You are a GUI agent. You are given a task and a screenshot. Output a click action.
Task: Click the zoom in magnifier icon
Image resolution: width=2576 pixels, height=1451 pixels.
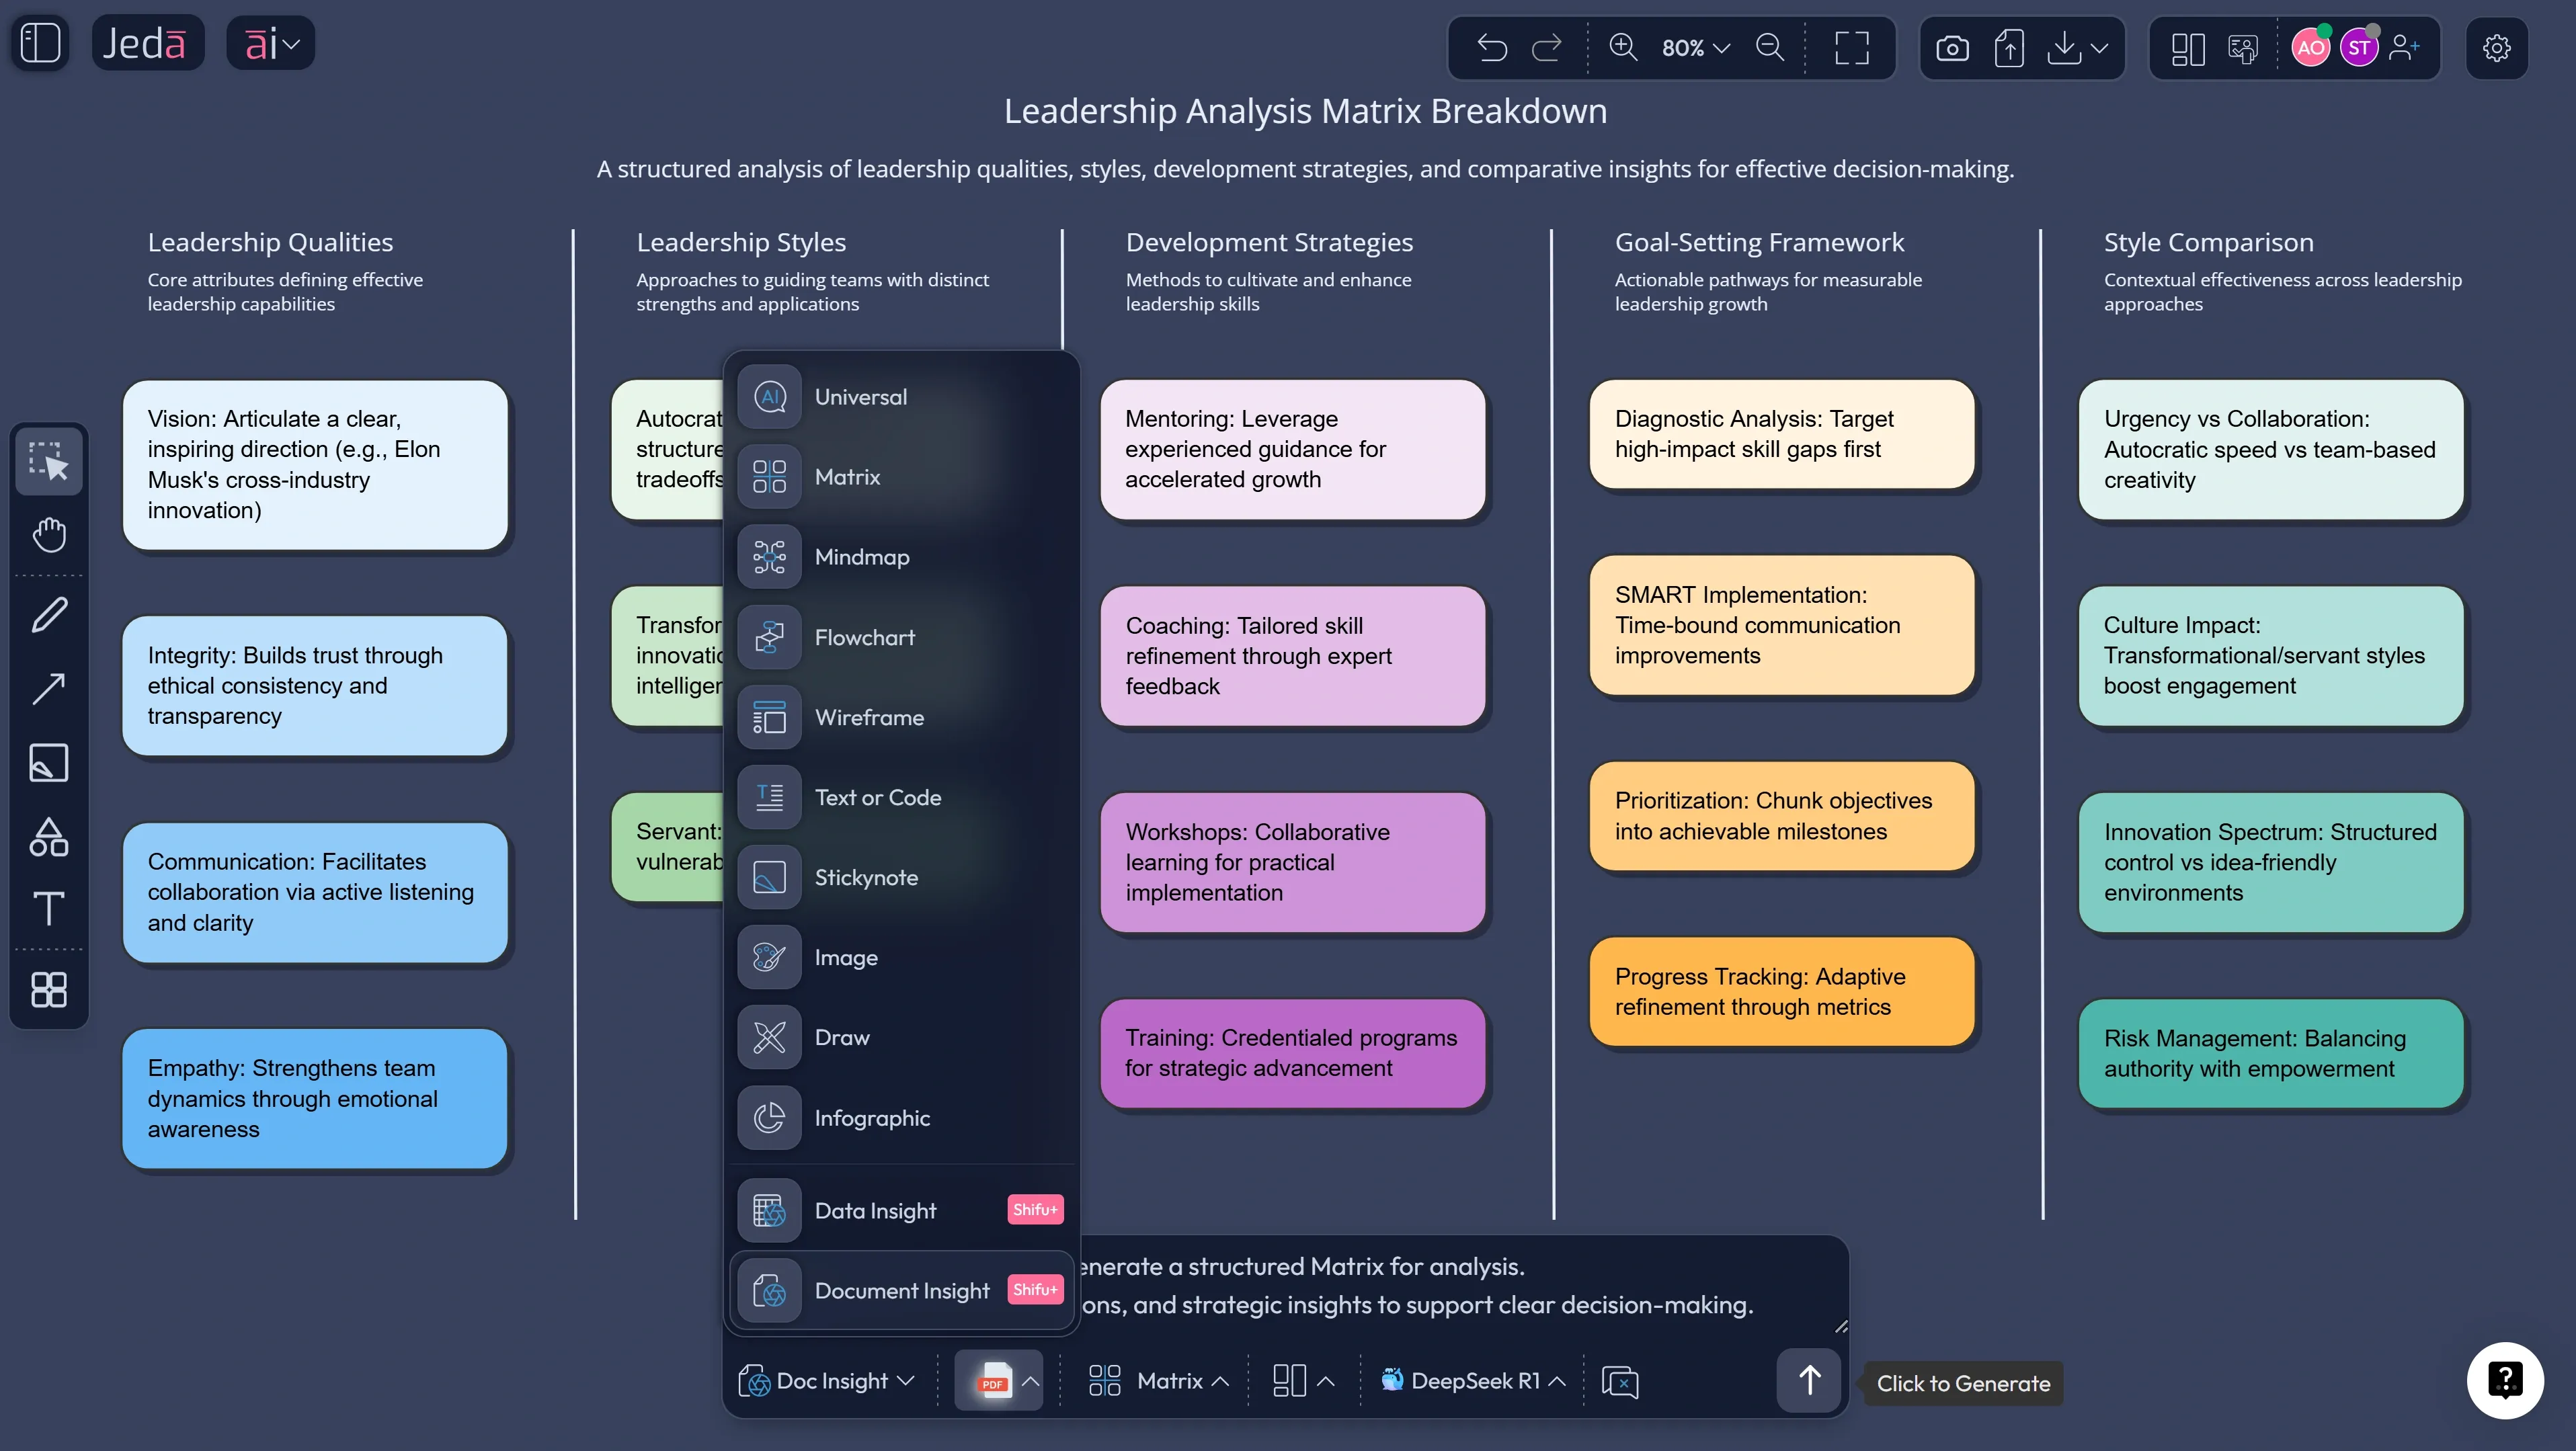click(1622, 47)
